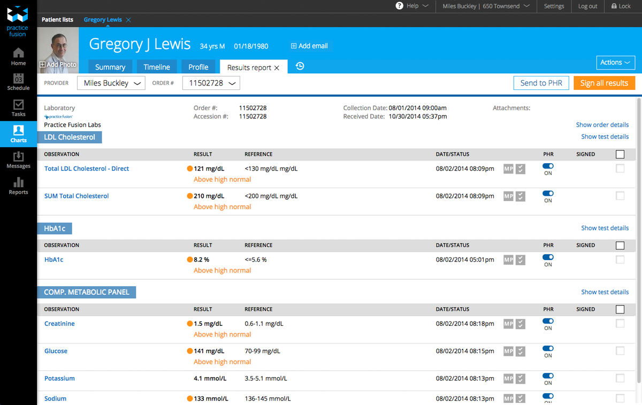
Task: Close the Gregory Lewis patient tab
Action: 128,20
